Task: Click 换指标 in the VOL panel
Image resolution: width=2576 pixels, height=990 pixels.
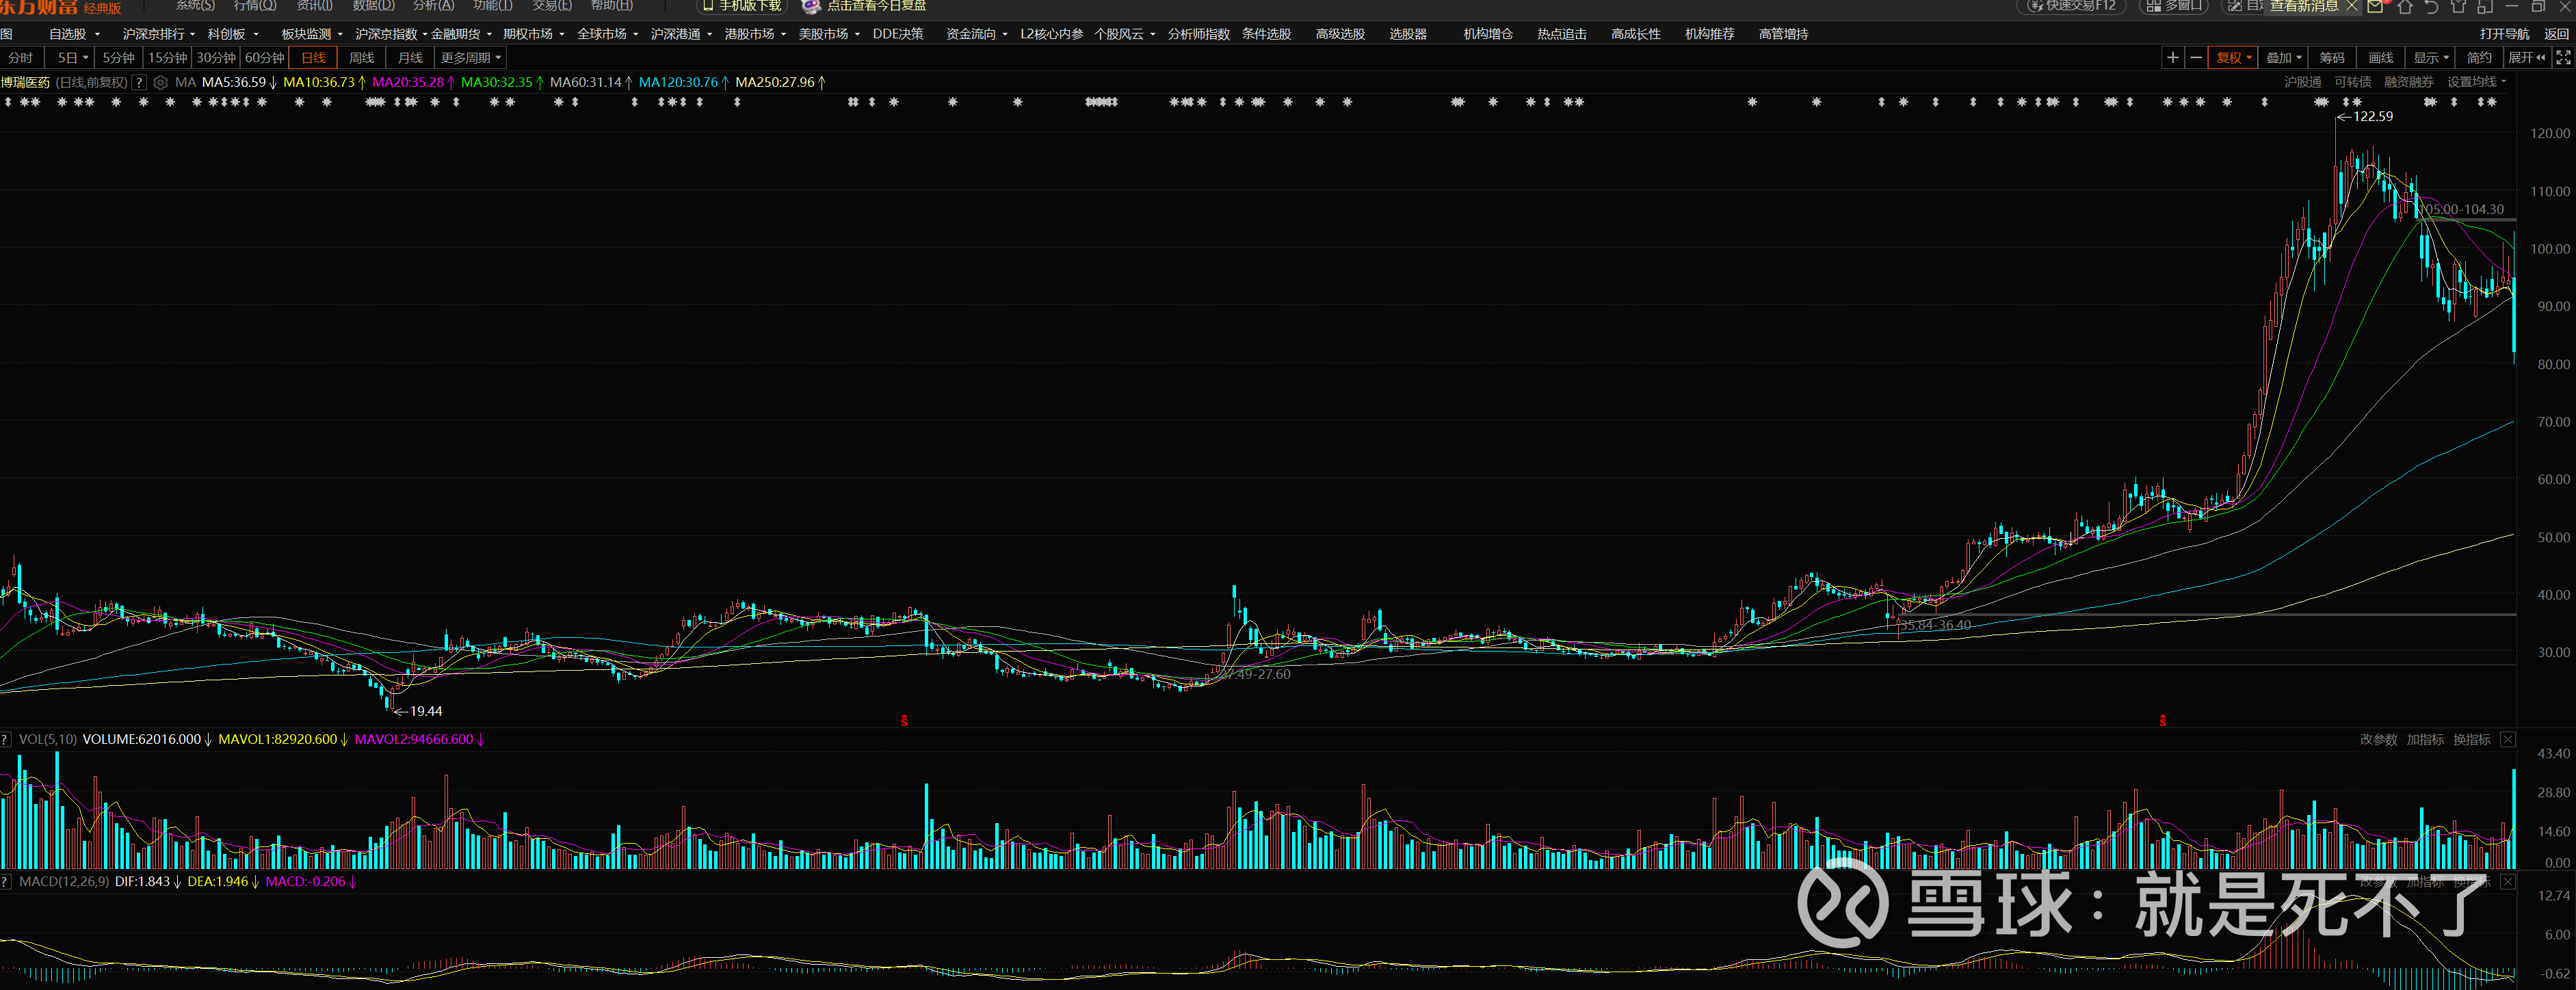Action: point(2471,740)
